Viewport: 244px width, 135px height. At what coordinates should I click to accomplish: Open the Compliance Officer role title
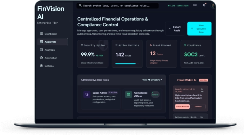(x=141, y=94)
